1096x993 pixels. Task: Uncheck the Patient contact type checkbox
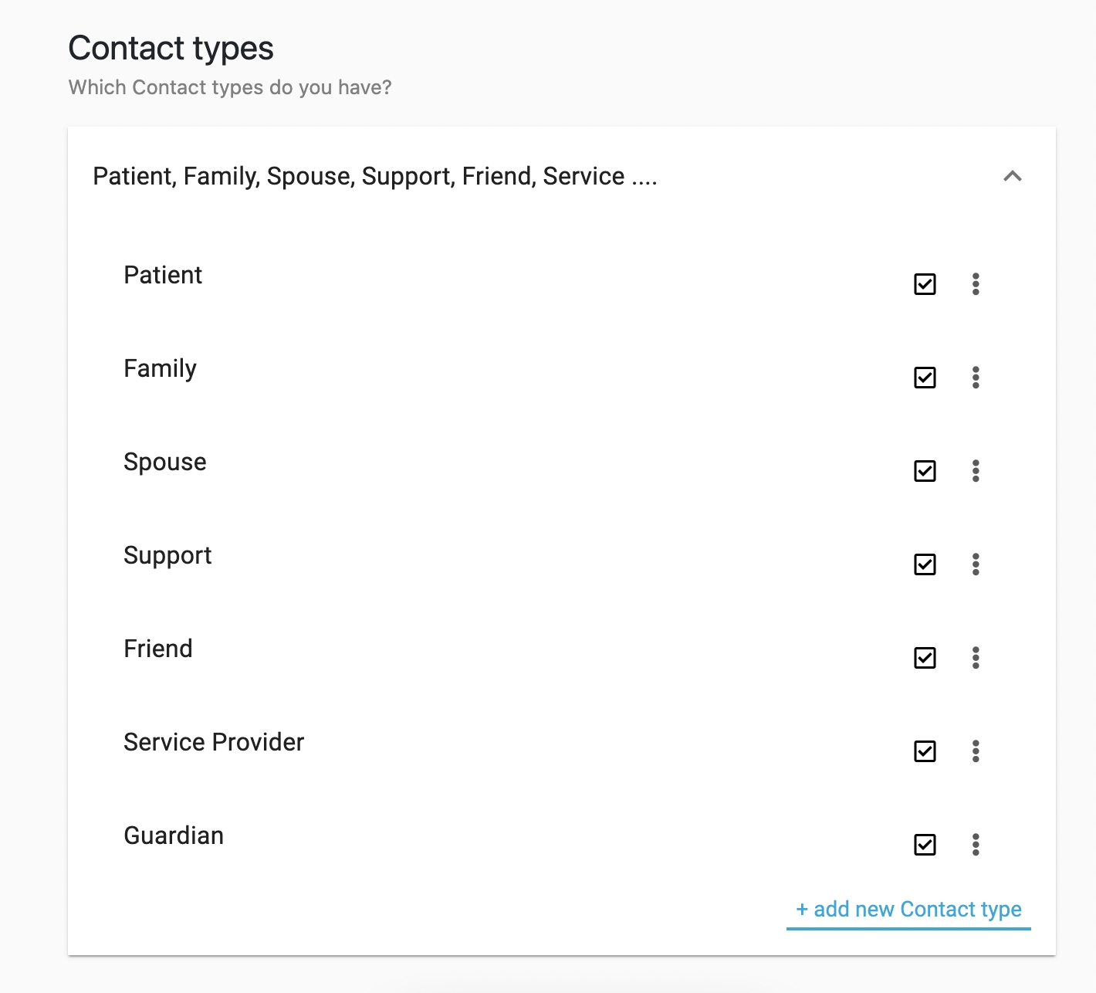pos(925,284)
